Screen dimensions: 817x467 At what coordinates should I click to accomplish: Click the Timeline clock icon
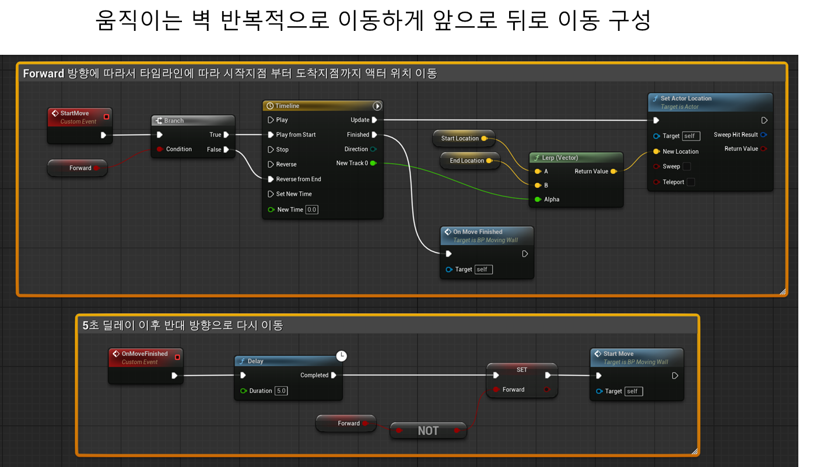click(269, 106)
